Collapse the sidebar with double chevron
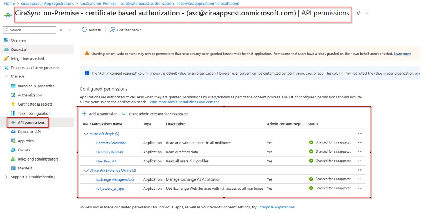The width and height of the screenshot is (427, 213). coord(70,30)
